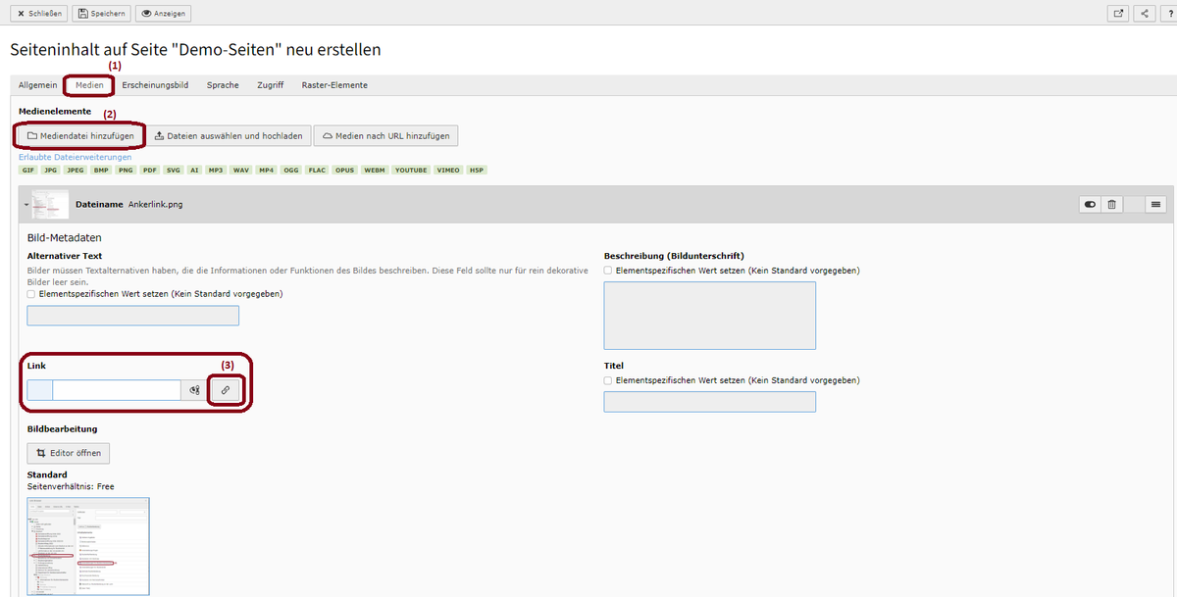Tick element-specific value checkbox under Titel
The width and height of the screenshot is (1177, 597).
pos(608,380)
